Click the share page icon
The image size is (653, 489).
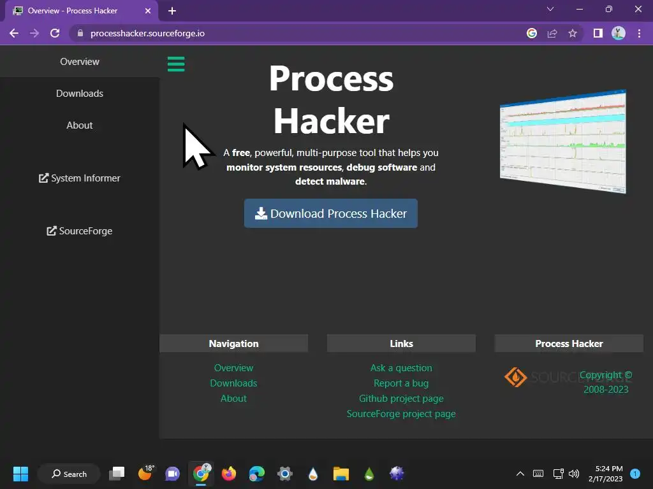552,33
